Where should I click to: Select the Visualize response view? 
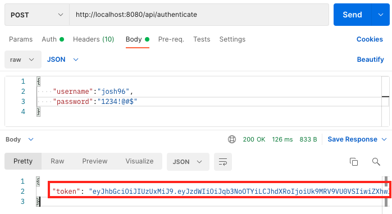(139, 161)
